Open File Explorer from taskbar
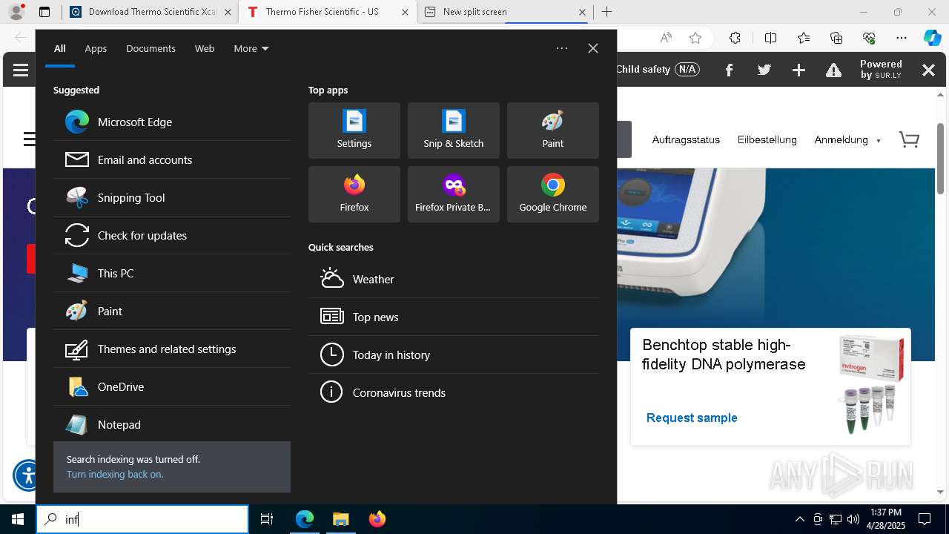 pyautogui.click(x=340, y=519)
